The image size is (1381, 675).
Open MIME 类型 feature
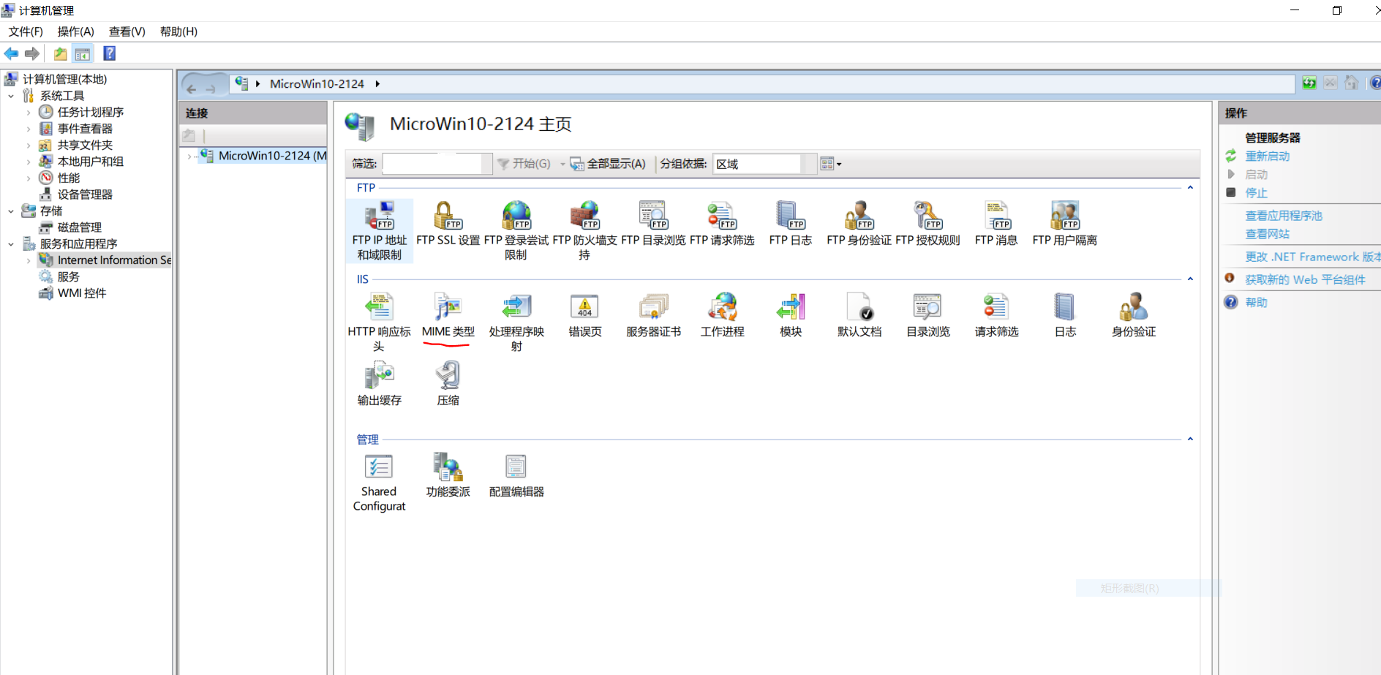click(x=448, y=315)
